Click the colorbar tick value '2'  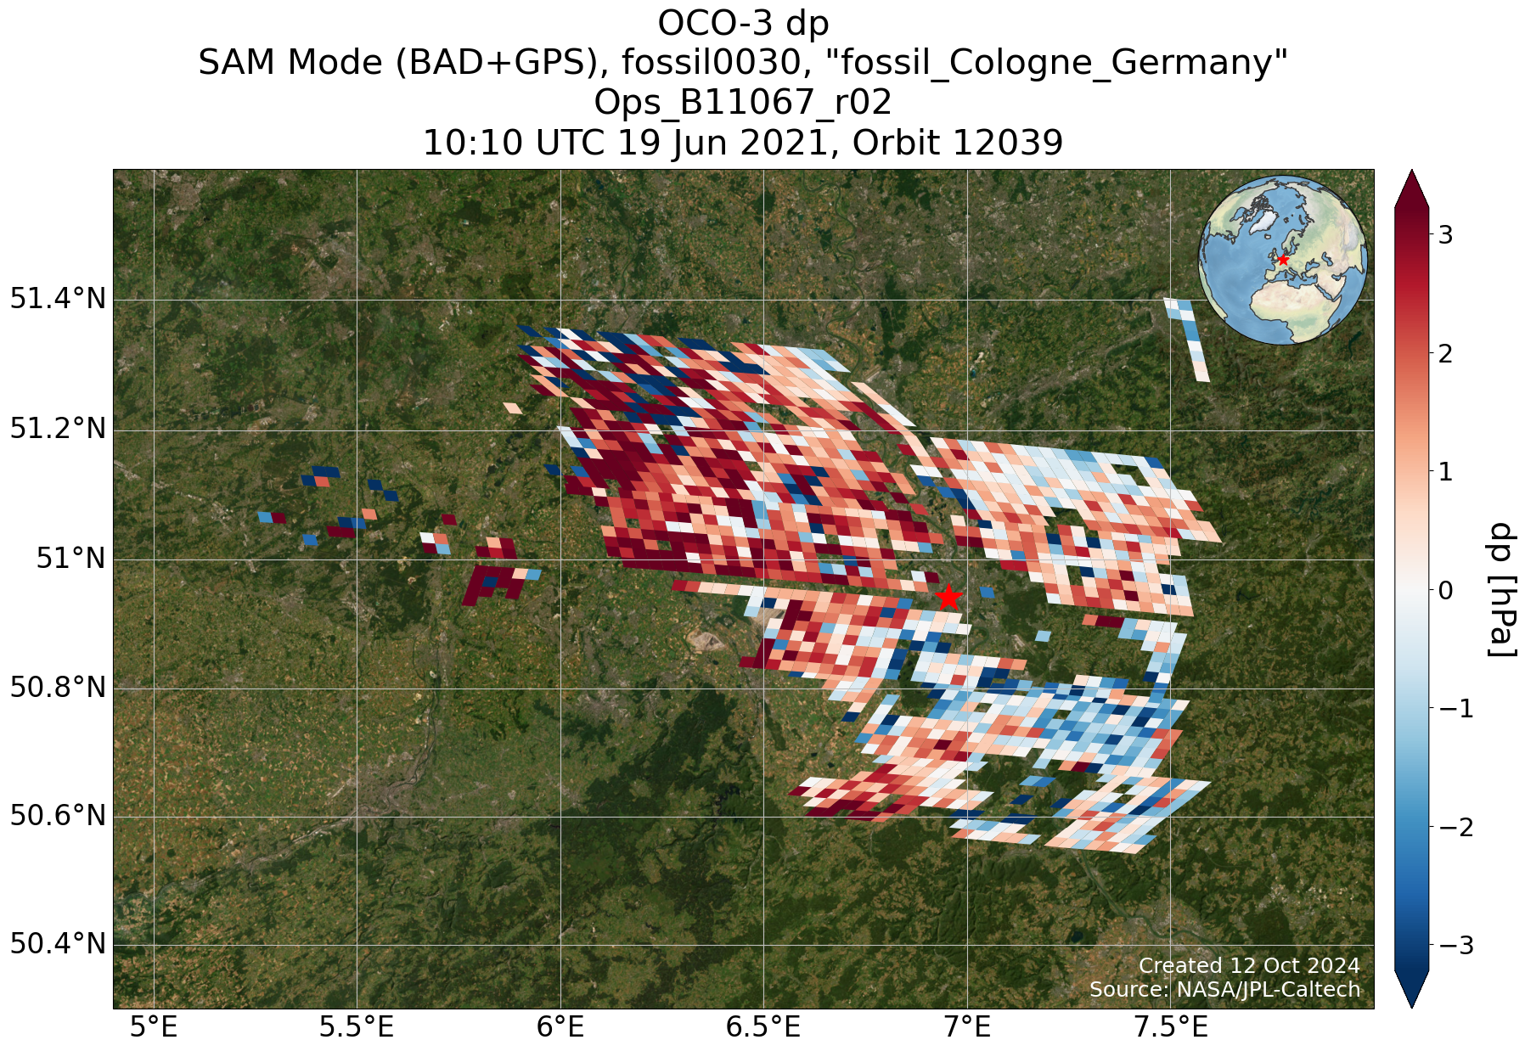coord(1445,352)
